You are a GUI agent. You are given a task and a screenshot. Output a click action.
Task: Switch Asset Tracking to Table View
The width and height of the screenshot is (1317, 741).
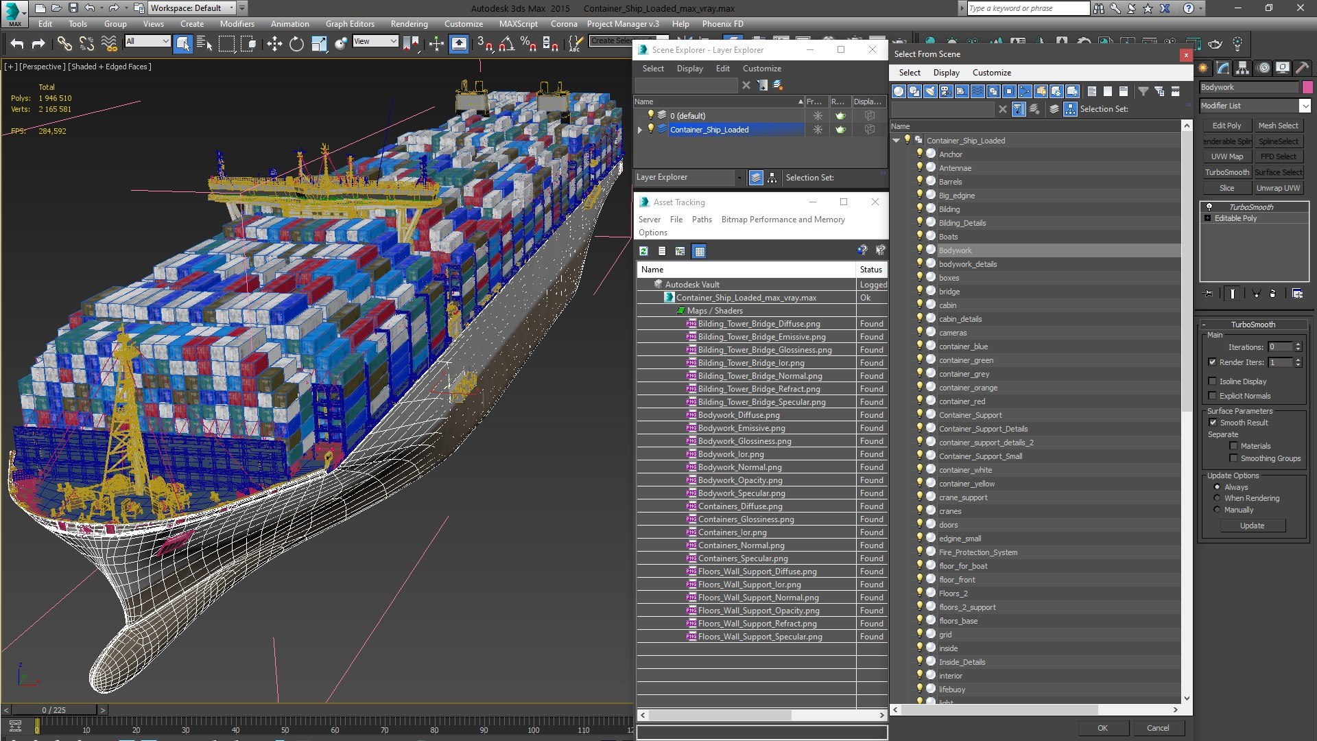pos(699,251)
